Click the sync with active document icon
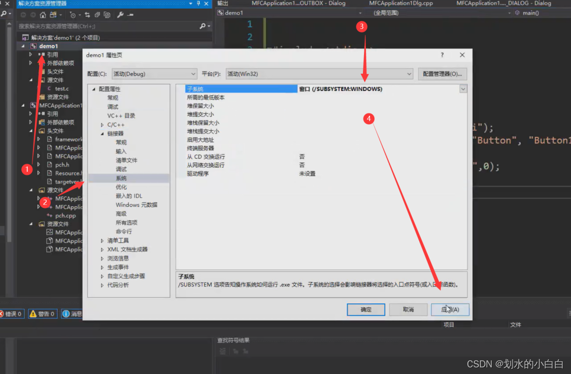The height and width of the screenshot is (374, 571). (87, 15)
